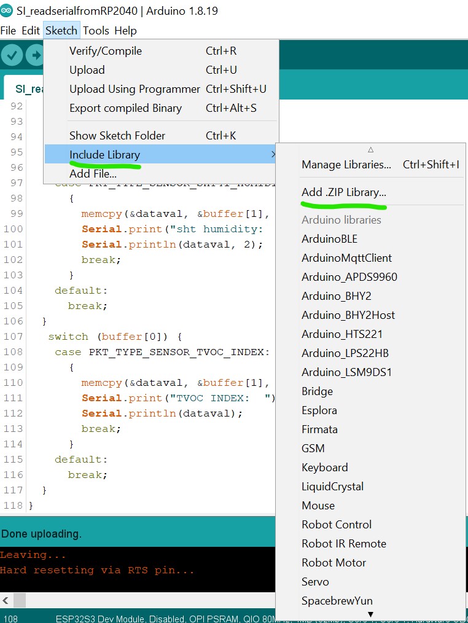Click closing brace on line 118
This screenshot has height=623, width=468.
31,506
